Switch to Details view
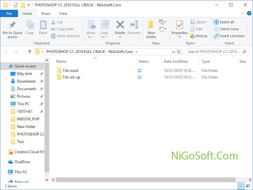 (x=241, y=186)
